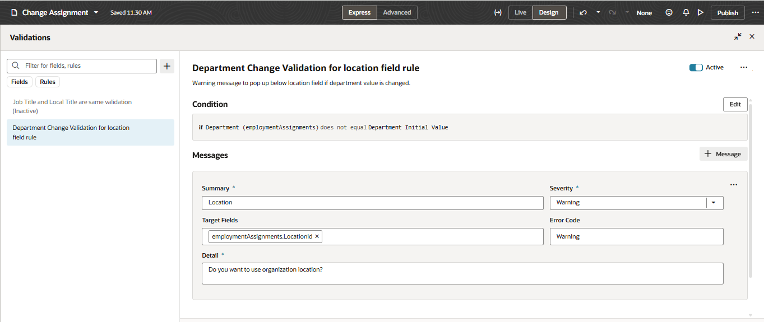
Task: Filter list by Rules chip
Action: coord(48,82)
